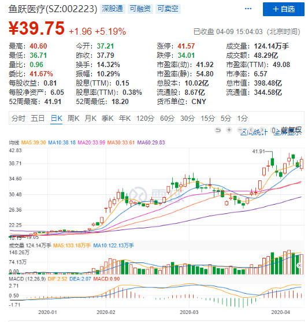The height and width of the screenshot is (322, 308).
Task: Select the 月K chart tab
Action: [x=90, y=119]
